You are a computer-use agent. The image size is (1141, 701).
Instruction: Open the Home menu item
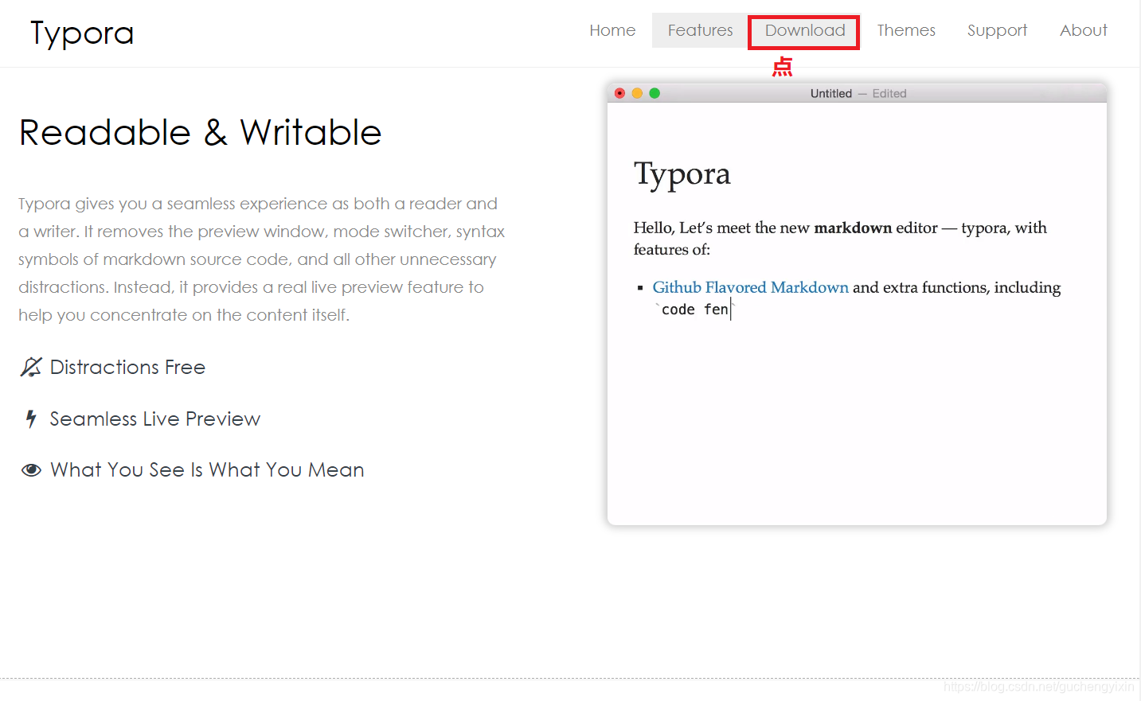612,30
